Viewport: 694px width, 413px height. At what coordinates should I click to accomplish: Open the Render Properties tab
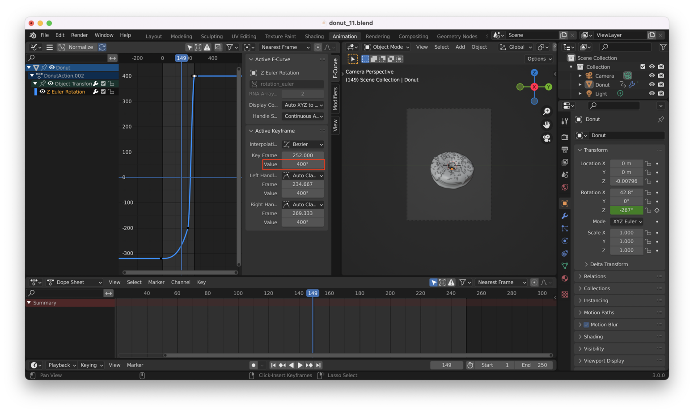(565, 138)
